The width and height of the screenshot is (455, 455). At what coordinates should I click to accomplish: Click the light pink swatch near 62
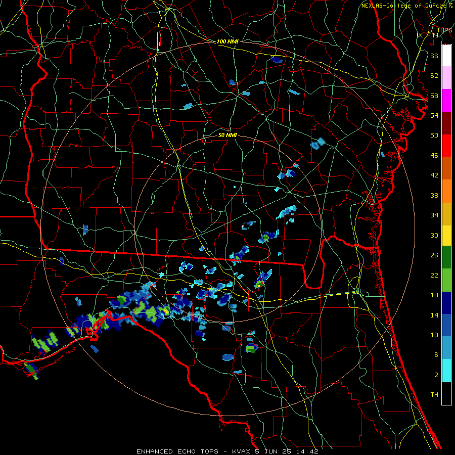click(446, 78)
